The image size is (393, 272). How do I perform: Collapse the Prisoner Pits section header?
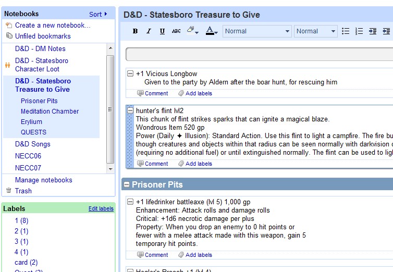point(127,185)
